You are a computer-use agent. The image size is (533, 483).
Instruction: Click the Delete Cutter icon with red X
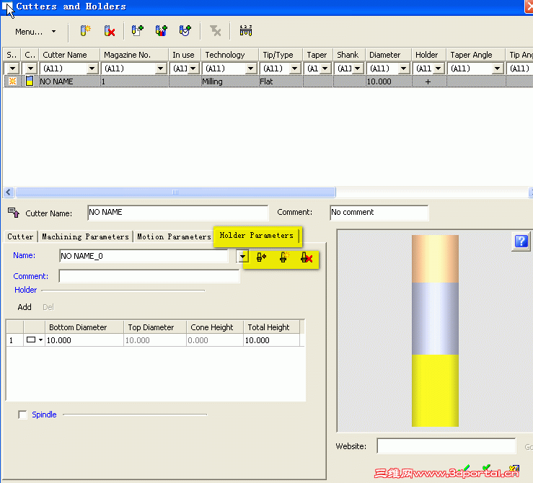coord(109,31)
